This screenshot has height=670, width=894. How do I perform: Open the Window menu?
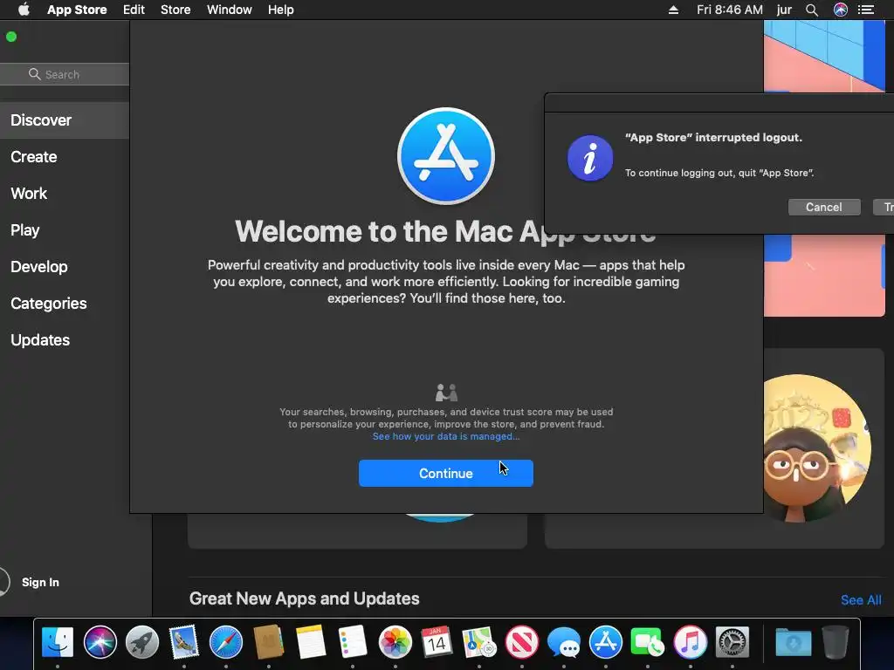coord(230,10)
